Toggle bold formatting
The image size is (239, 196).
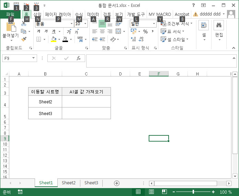[x=39, y=31]
